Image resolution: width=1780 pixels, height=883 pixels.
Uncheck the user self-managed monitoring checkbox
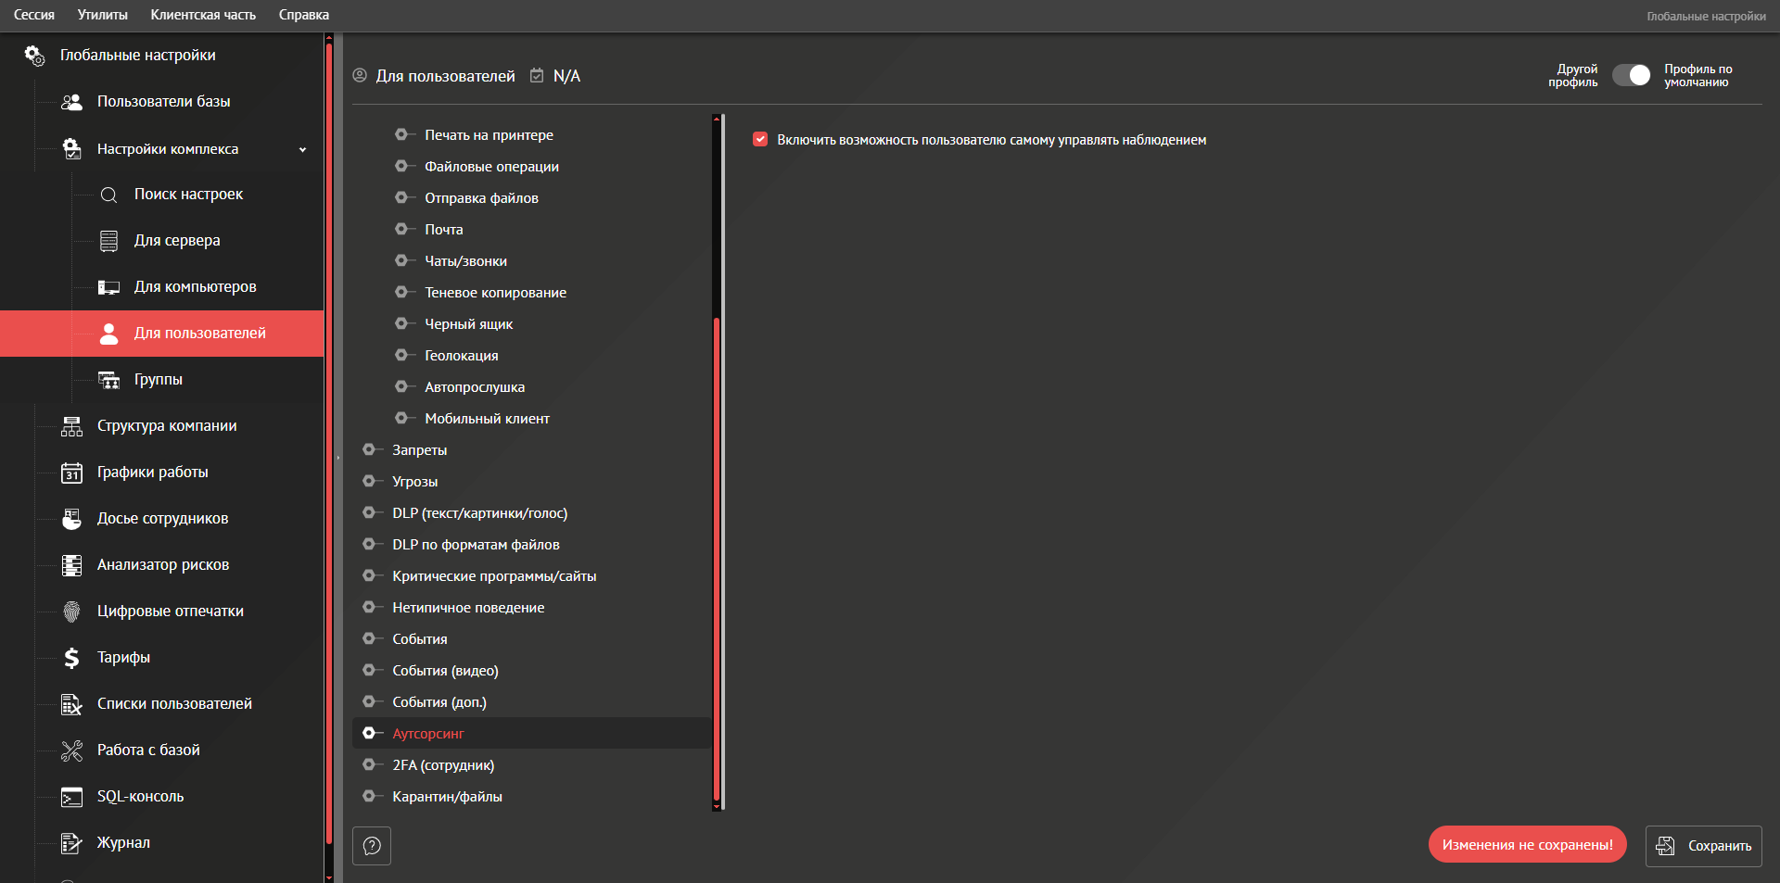760,140
